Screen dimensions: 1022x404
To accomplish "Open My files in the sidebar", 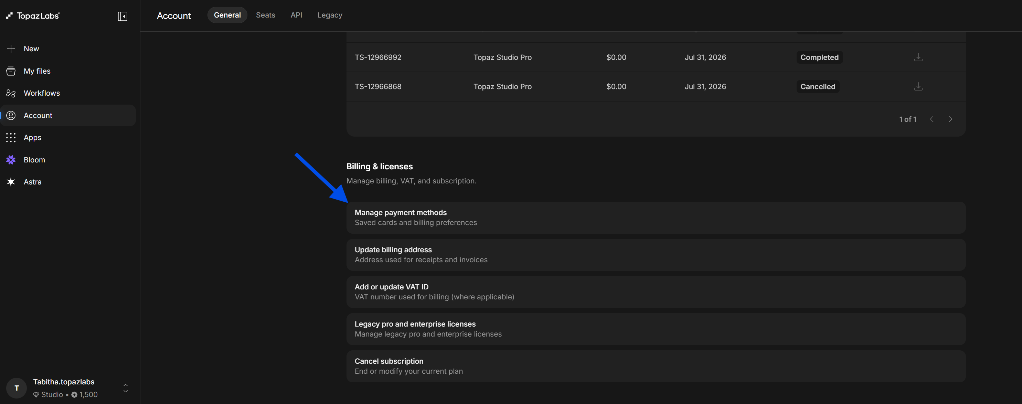I will pos(68,71).
